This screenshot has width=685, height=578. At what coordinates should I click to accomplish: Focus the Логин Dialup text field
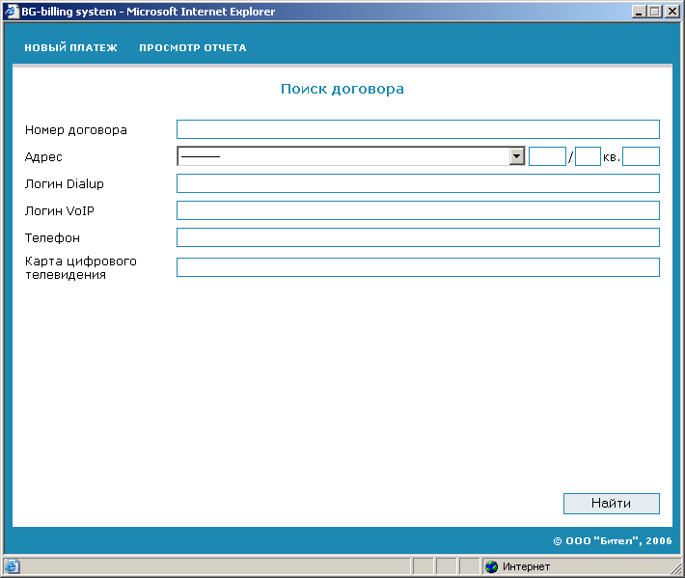418,183
